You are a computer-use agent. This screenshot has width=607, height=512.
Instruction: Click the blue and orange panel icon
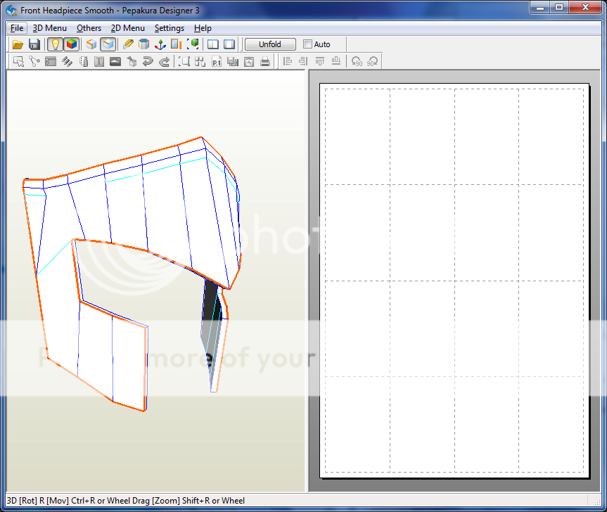click(x=177, y=44)
